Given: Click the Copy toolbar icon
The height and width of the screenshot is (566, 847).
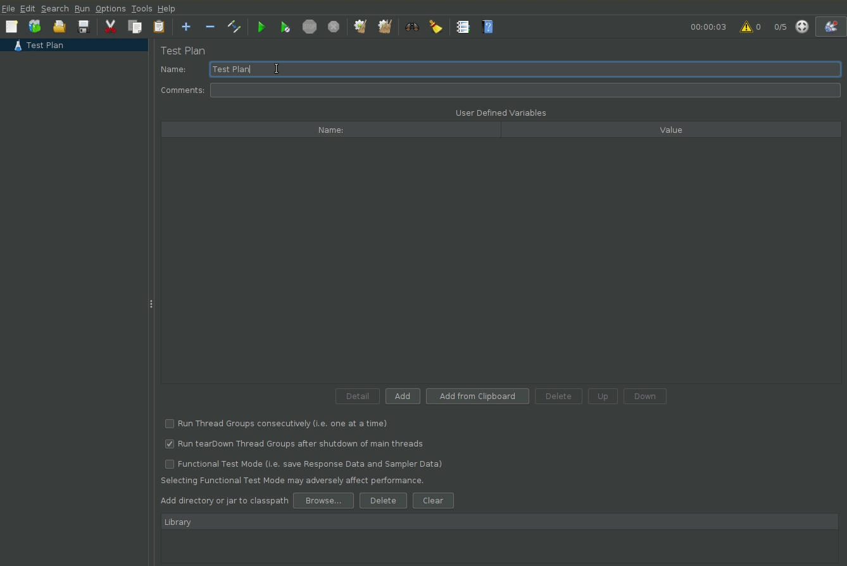Looking at the screenshot, I should tap(134, 27).
